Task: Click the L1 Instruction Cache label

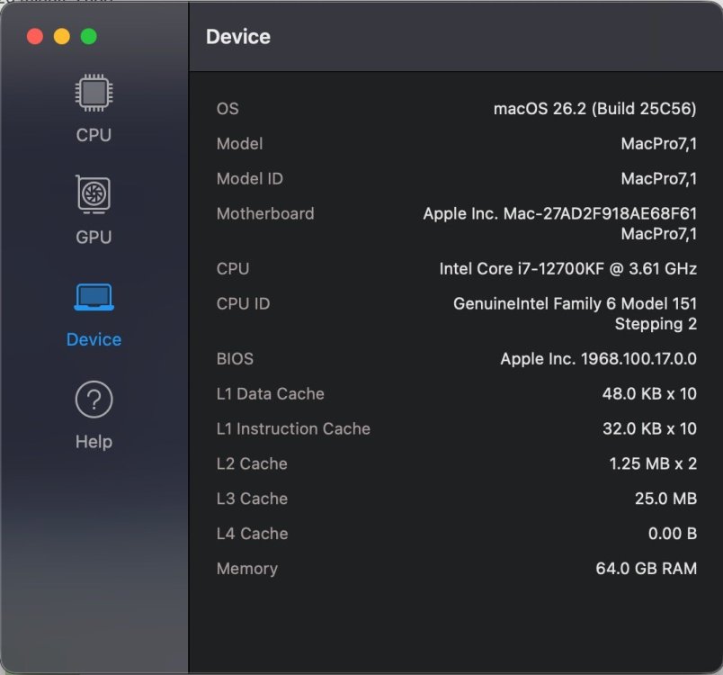Action: tap(293, 429)
